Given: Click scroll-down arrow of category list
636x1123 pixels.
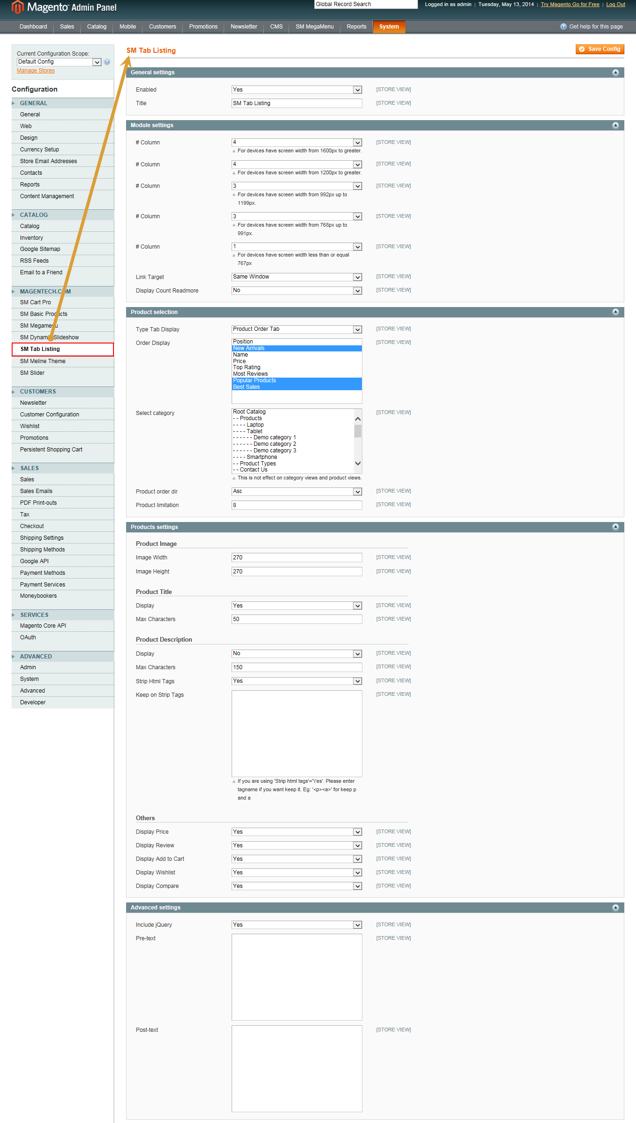Looking at the screenshot, I should click(x=358, y=464).
